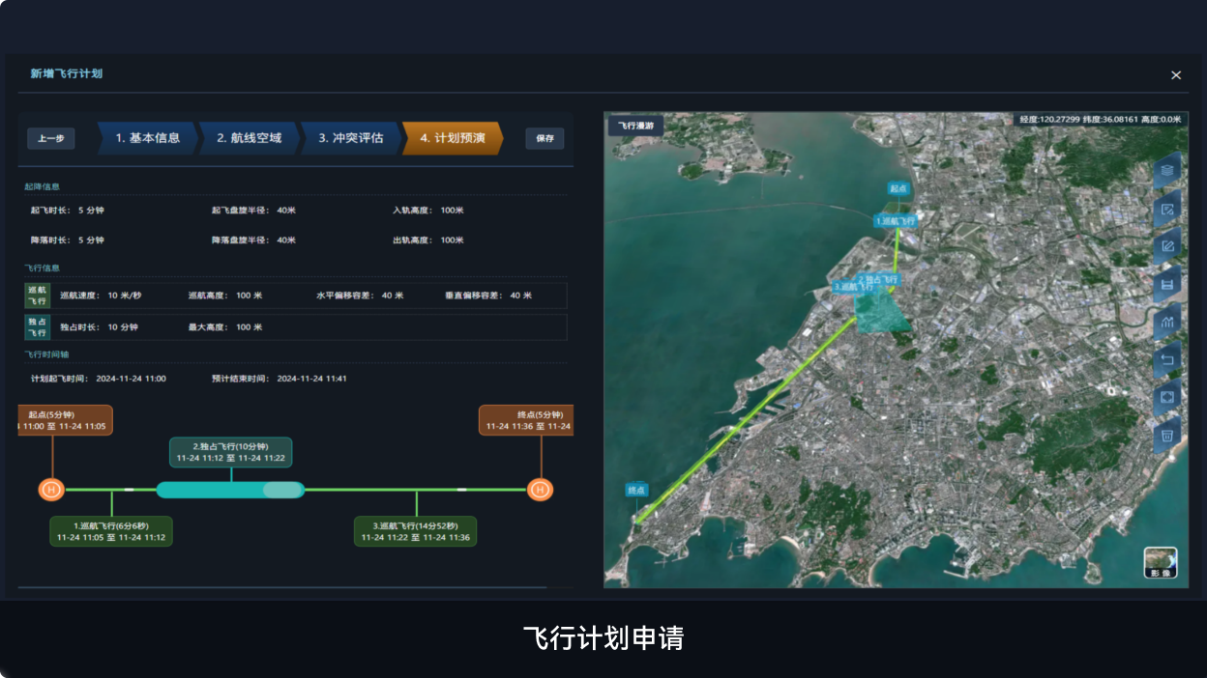Click the teal 独占飞行 timeline bar
Viewport: 1207px width, 678px height.
[230, 490]
